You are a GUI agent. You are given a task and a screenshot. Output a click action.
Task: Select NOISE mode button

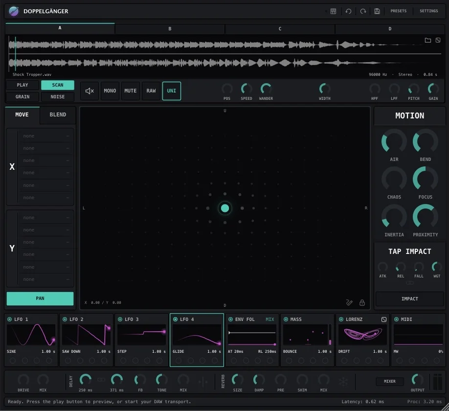coord(58,97)
